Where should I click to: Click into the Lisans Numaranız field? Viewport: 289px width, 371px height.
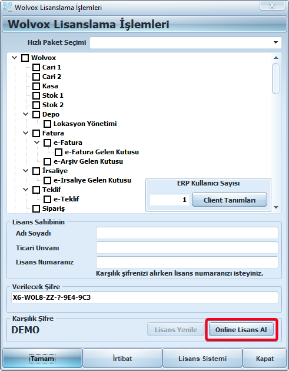tap(187, 262)
